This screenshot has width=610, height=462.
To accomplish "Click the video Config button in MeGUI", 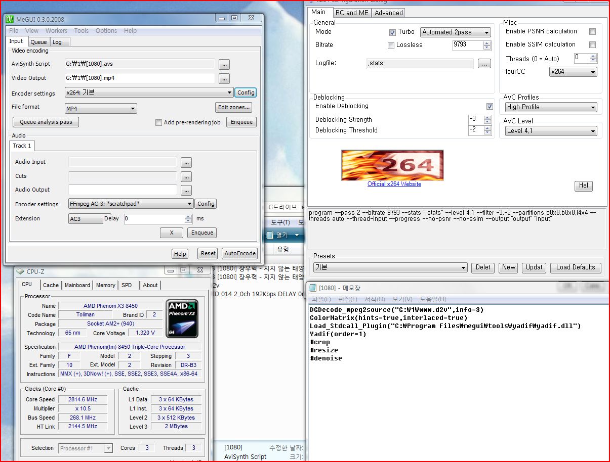I will [x=246, y=93].
